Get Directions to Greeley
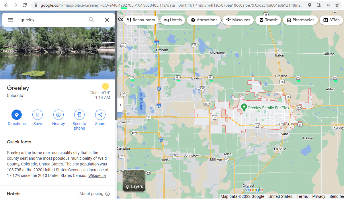The width and height of the screenshot is (344, 199). [17, 115]
